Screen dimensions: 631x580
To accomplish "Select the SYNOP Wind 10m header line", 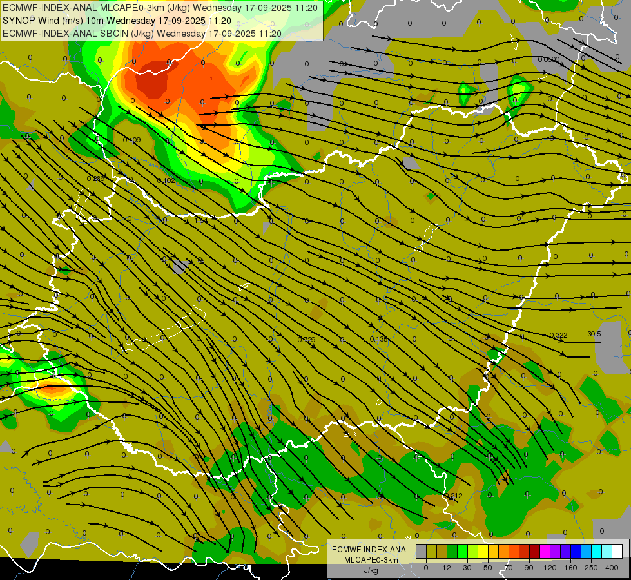I will tap(117, 21).
